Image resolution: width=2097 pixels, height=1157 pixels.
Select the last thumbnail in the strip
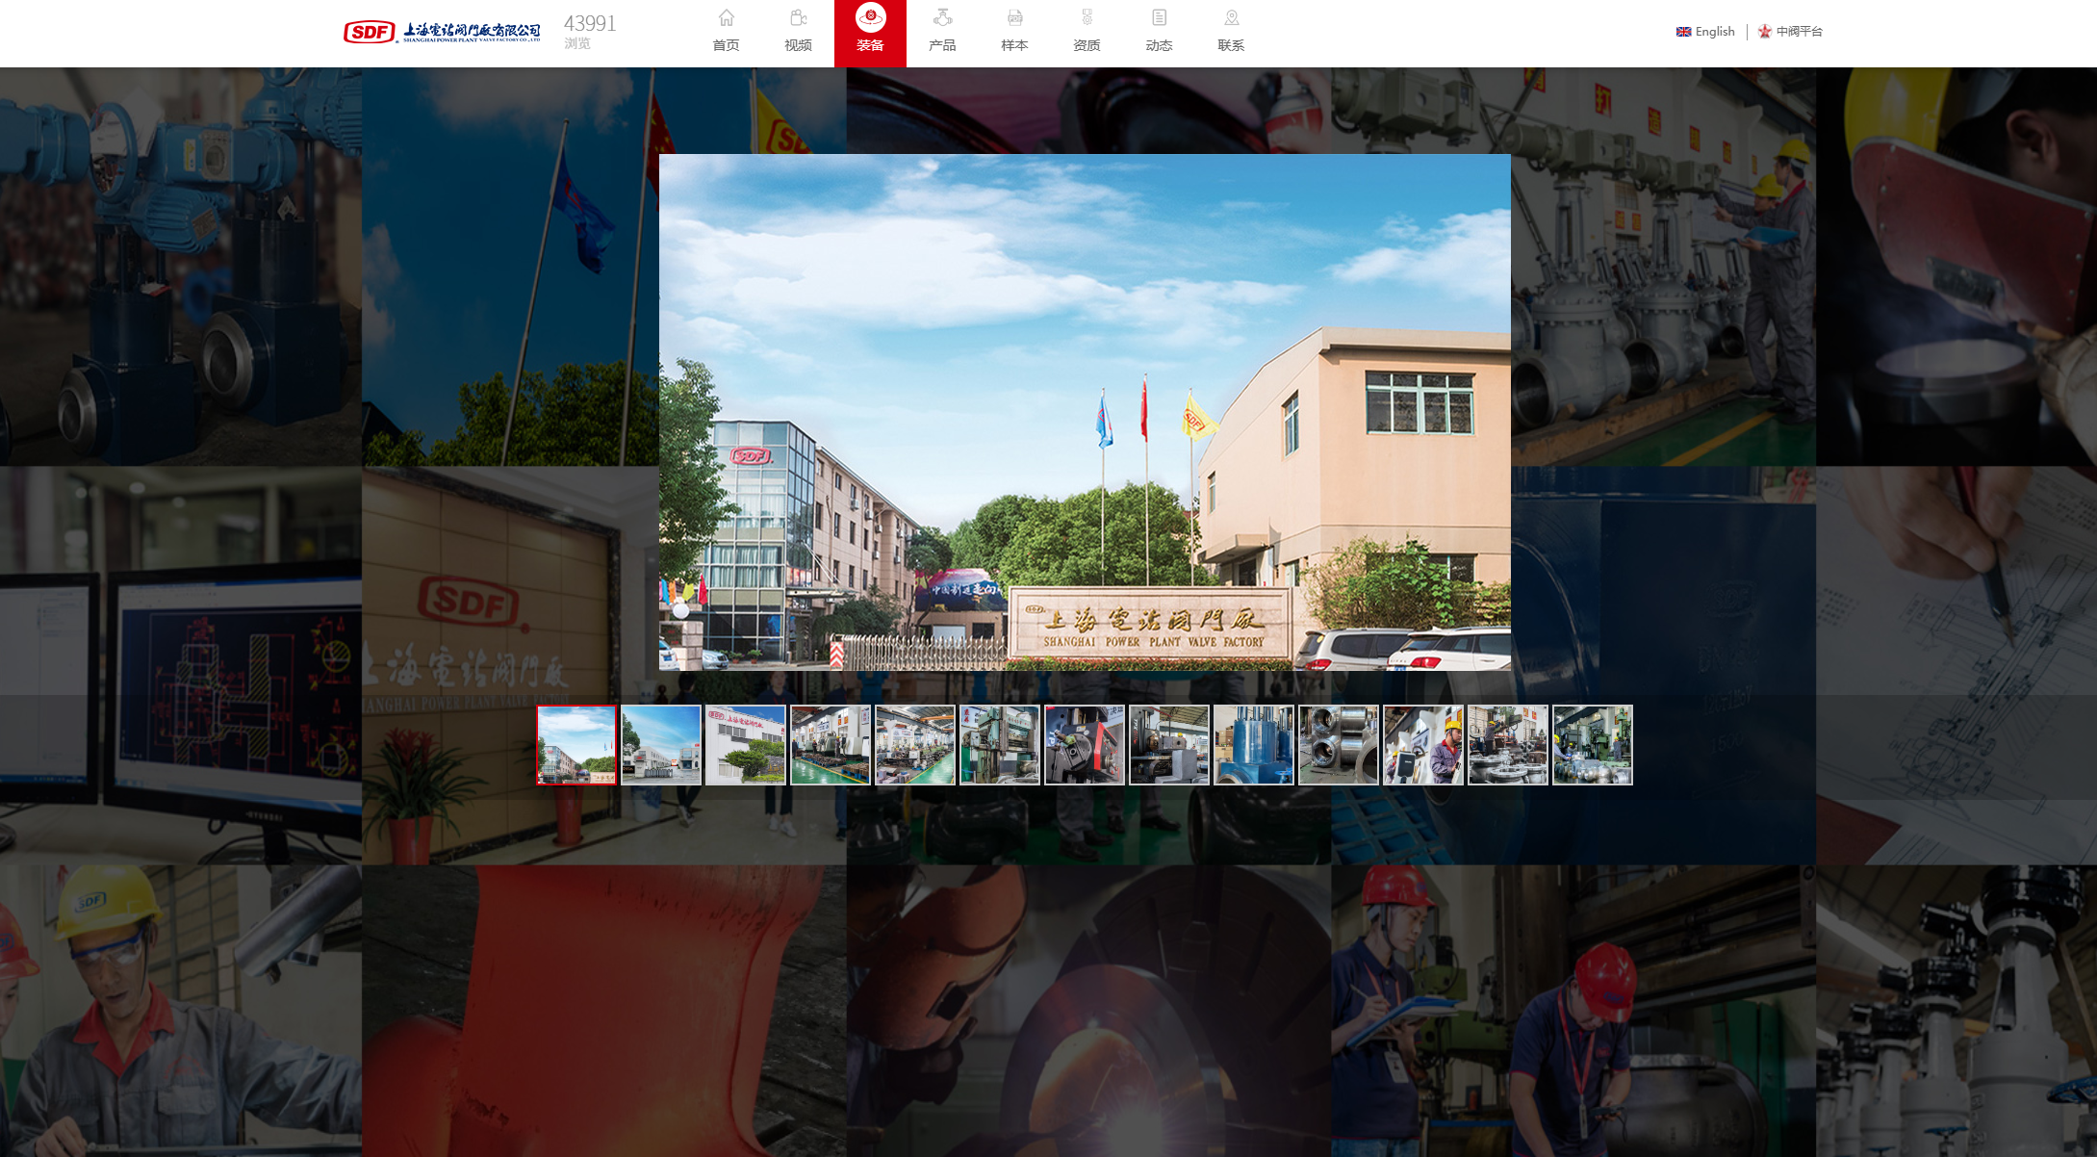pyautogui.click(x=1593, y=745)
